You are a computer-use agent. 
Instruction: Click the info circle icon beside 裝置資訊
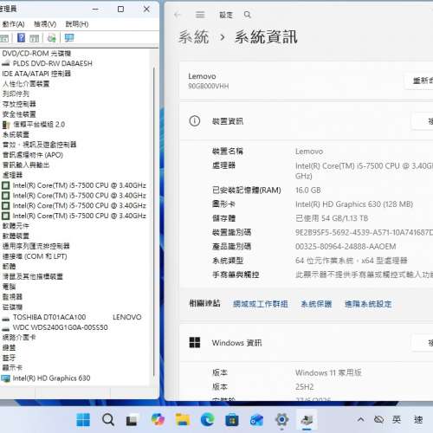(195, 121)
